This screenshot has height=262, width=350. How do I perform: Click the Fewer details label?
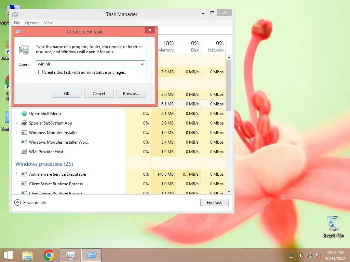(x=35, y=203)
